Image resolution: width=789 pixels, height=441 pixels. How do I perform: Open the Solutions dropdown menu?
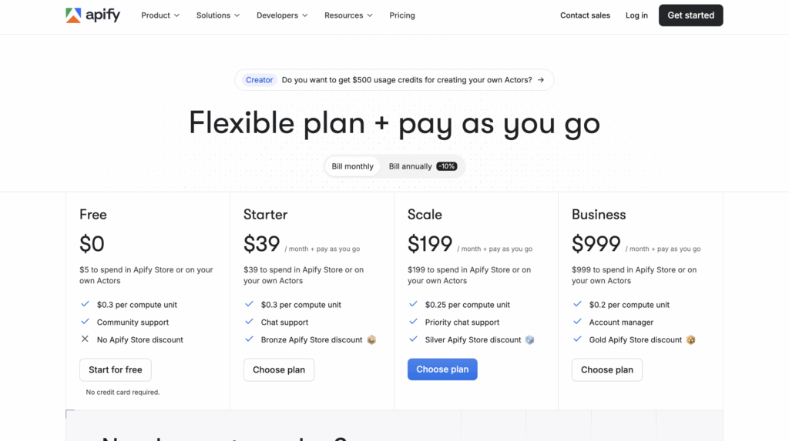point(218,15)
